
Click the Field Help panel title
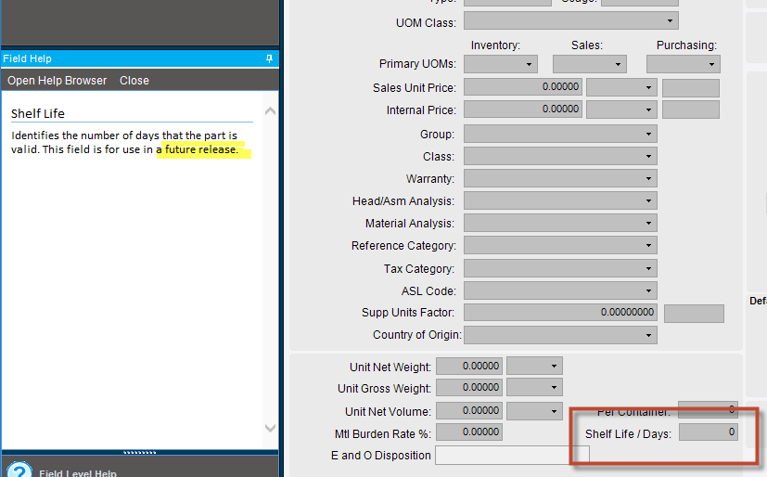pyautogui.click(x=27, y=58)
